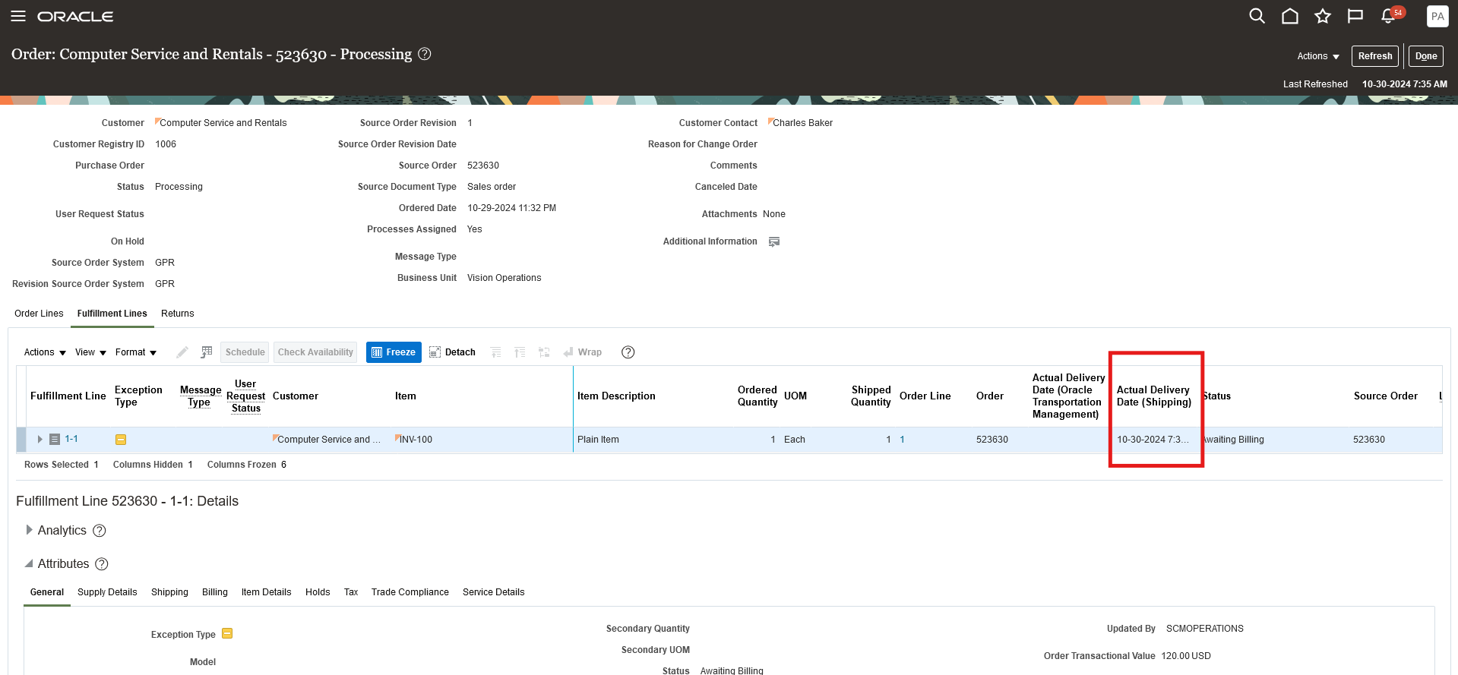
Task: Open the page-level Actions dropdown
Action: coord(1318,56)
